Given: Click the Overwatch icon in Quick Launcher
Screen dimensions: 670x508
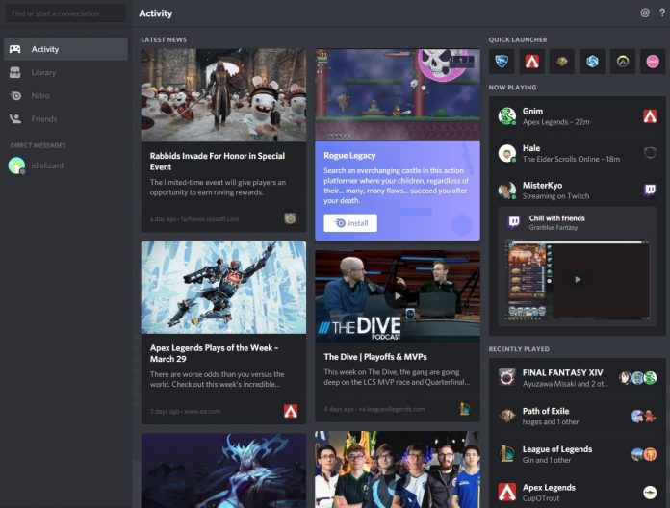Looking at the screenshot, I should tap(623, 62).
